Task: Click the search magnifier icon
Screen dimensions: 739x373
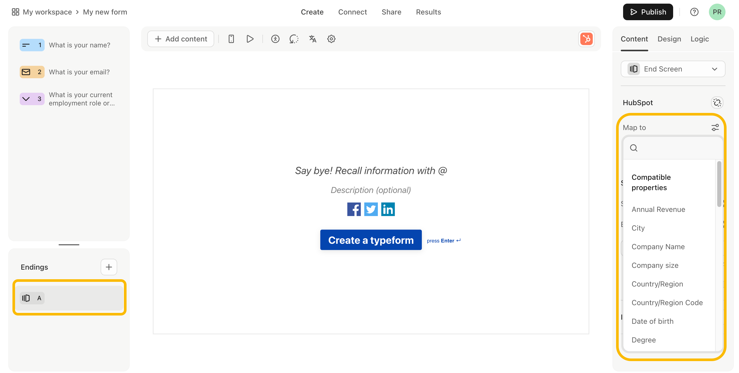Action: click(x=634, y=148)
